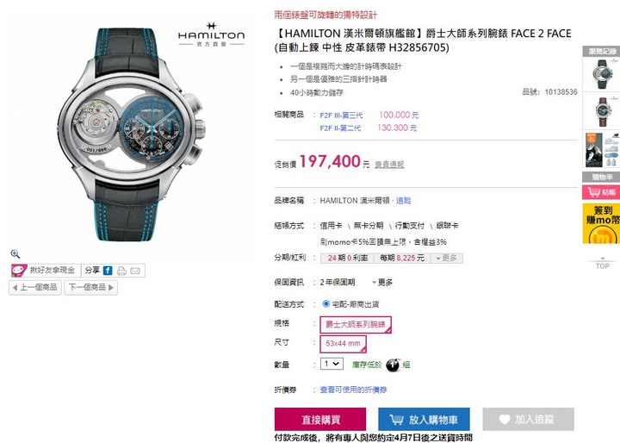Open the quantity dropdown
The height and width of the screenshot is (443, 620).
tap(332, 364)
